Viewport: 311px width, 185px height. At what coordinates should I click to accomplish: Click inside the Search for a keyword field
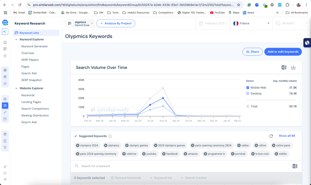pyautogui.click(x=121, y=166)
